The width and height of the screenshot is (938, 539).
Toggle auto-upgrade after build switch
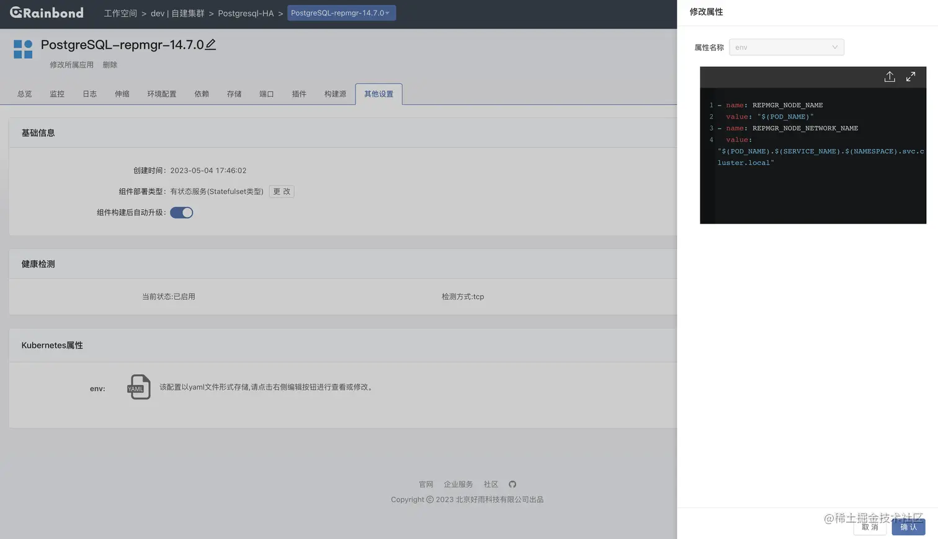pos(182,212)
